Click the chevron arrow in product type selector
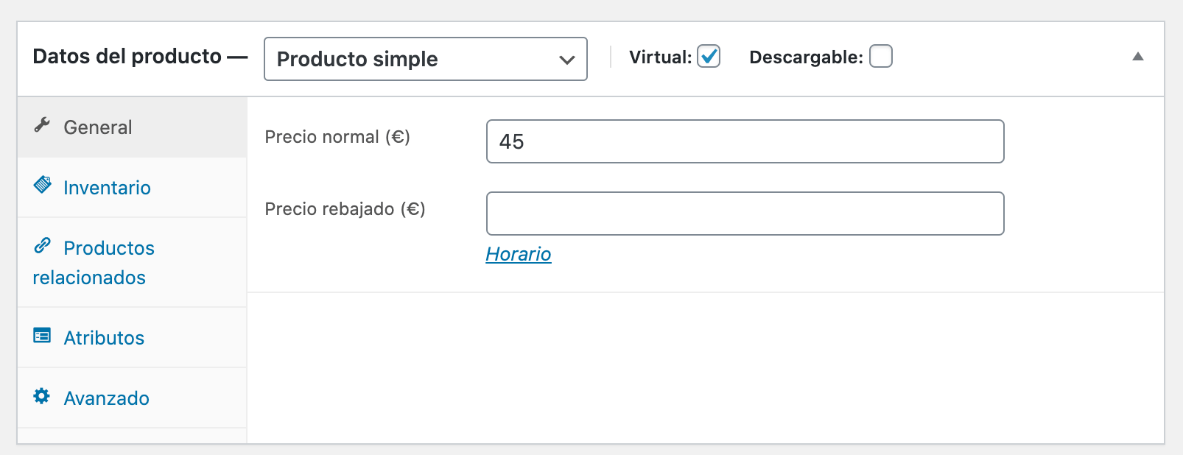The height and width of the screenshot is (455, 1183). pos(566,60)
